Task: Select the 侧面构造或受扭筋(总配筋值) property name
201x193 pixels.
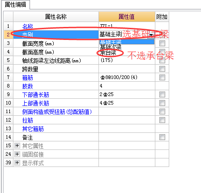Action: (57, 112)
